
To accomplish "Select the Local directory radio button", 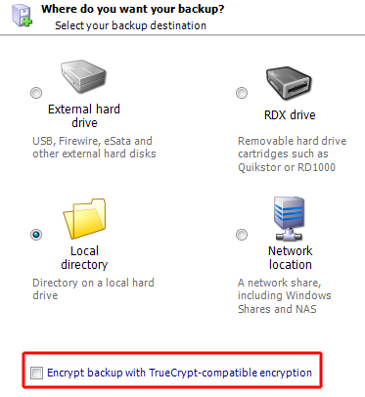I will (x=36, y=235).
